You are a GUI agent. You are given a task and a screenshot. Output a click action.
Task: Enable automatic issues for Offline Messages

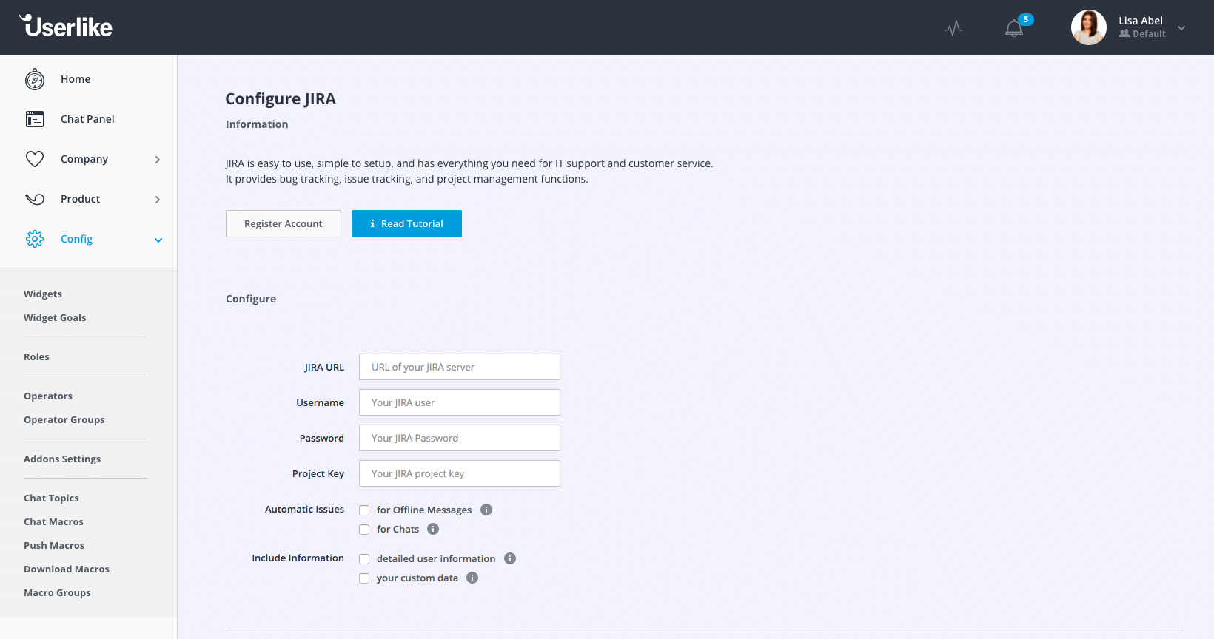[x=364, y=510]
